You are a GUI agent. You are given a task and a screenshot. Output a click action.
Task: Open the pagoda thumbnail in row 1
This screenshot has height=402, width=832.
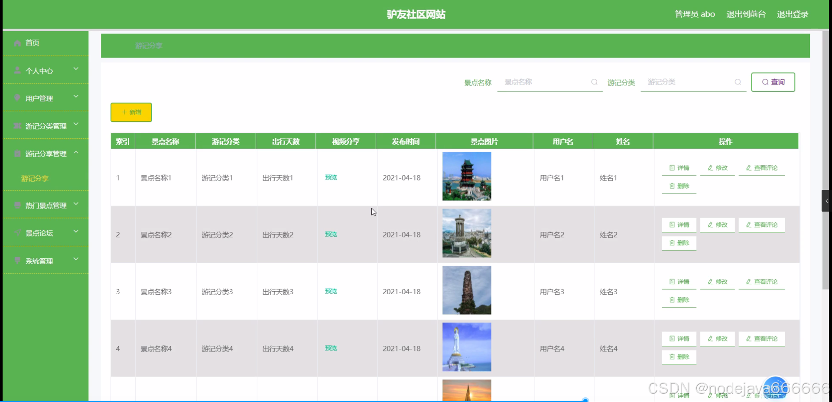pyautogui.click(x=467, y=176)
